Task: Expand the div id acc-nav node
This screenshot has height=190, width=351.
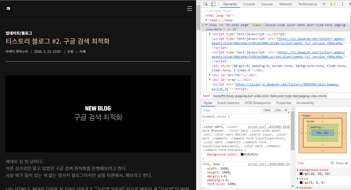Action: tap(210, 75)
